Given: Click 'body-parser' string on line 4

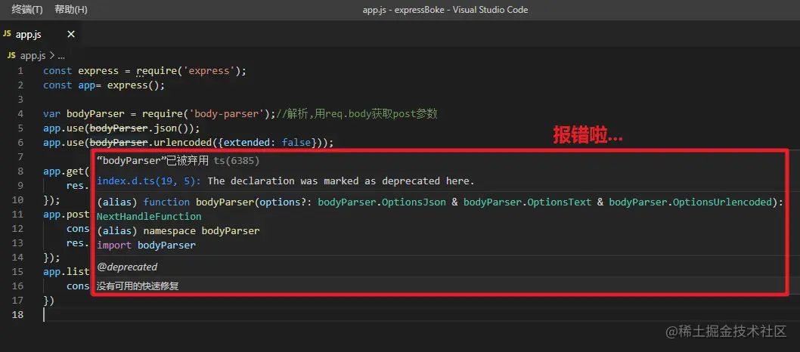Looking at the screenshot, I should [225, 113].
